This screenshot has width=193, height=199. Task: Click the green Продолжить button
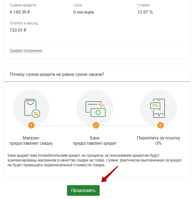click(83, 190)
